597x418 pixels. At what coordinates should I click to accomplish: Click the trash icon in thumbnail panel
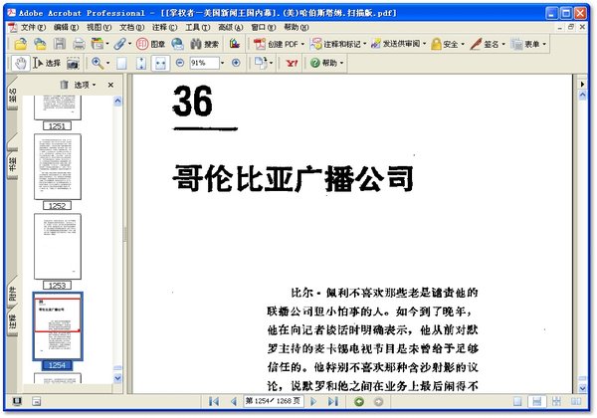click(x=65, y=85)
